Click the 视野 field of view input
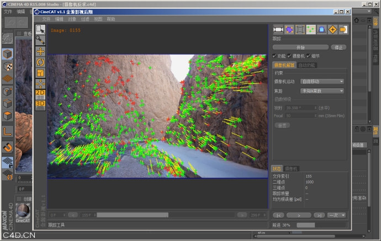This screenshot has height=241, width=381. 301,108
